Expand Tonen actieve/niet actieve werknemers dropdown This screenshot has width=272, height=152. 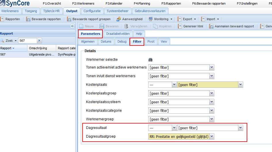tap(212, 67)
